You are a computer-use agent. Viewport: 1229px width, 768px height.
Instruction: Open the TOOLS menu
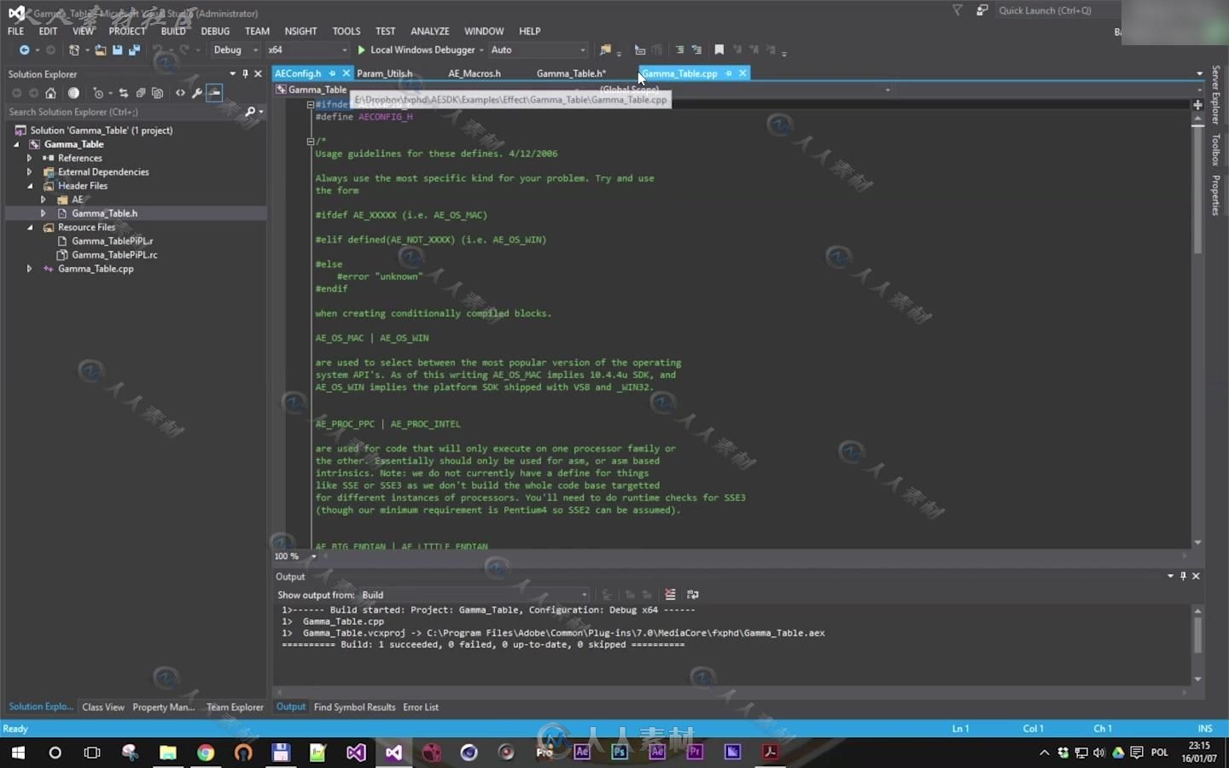tap(346, 31)
